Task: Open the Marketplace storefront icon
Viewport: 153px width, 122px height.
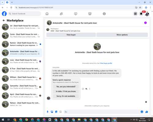Action: point(90,14)
